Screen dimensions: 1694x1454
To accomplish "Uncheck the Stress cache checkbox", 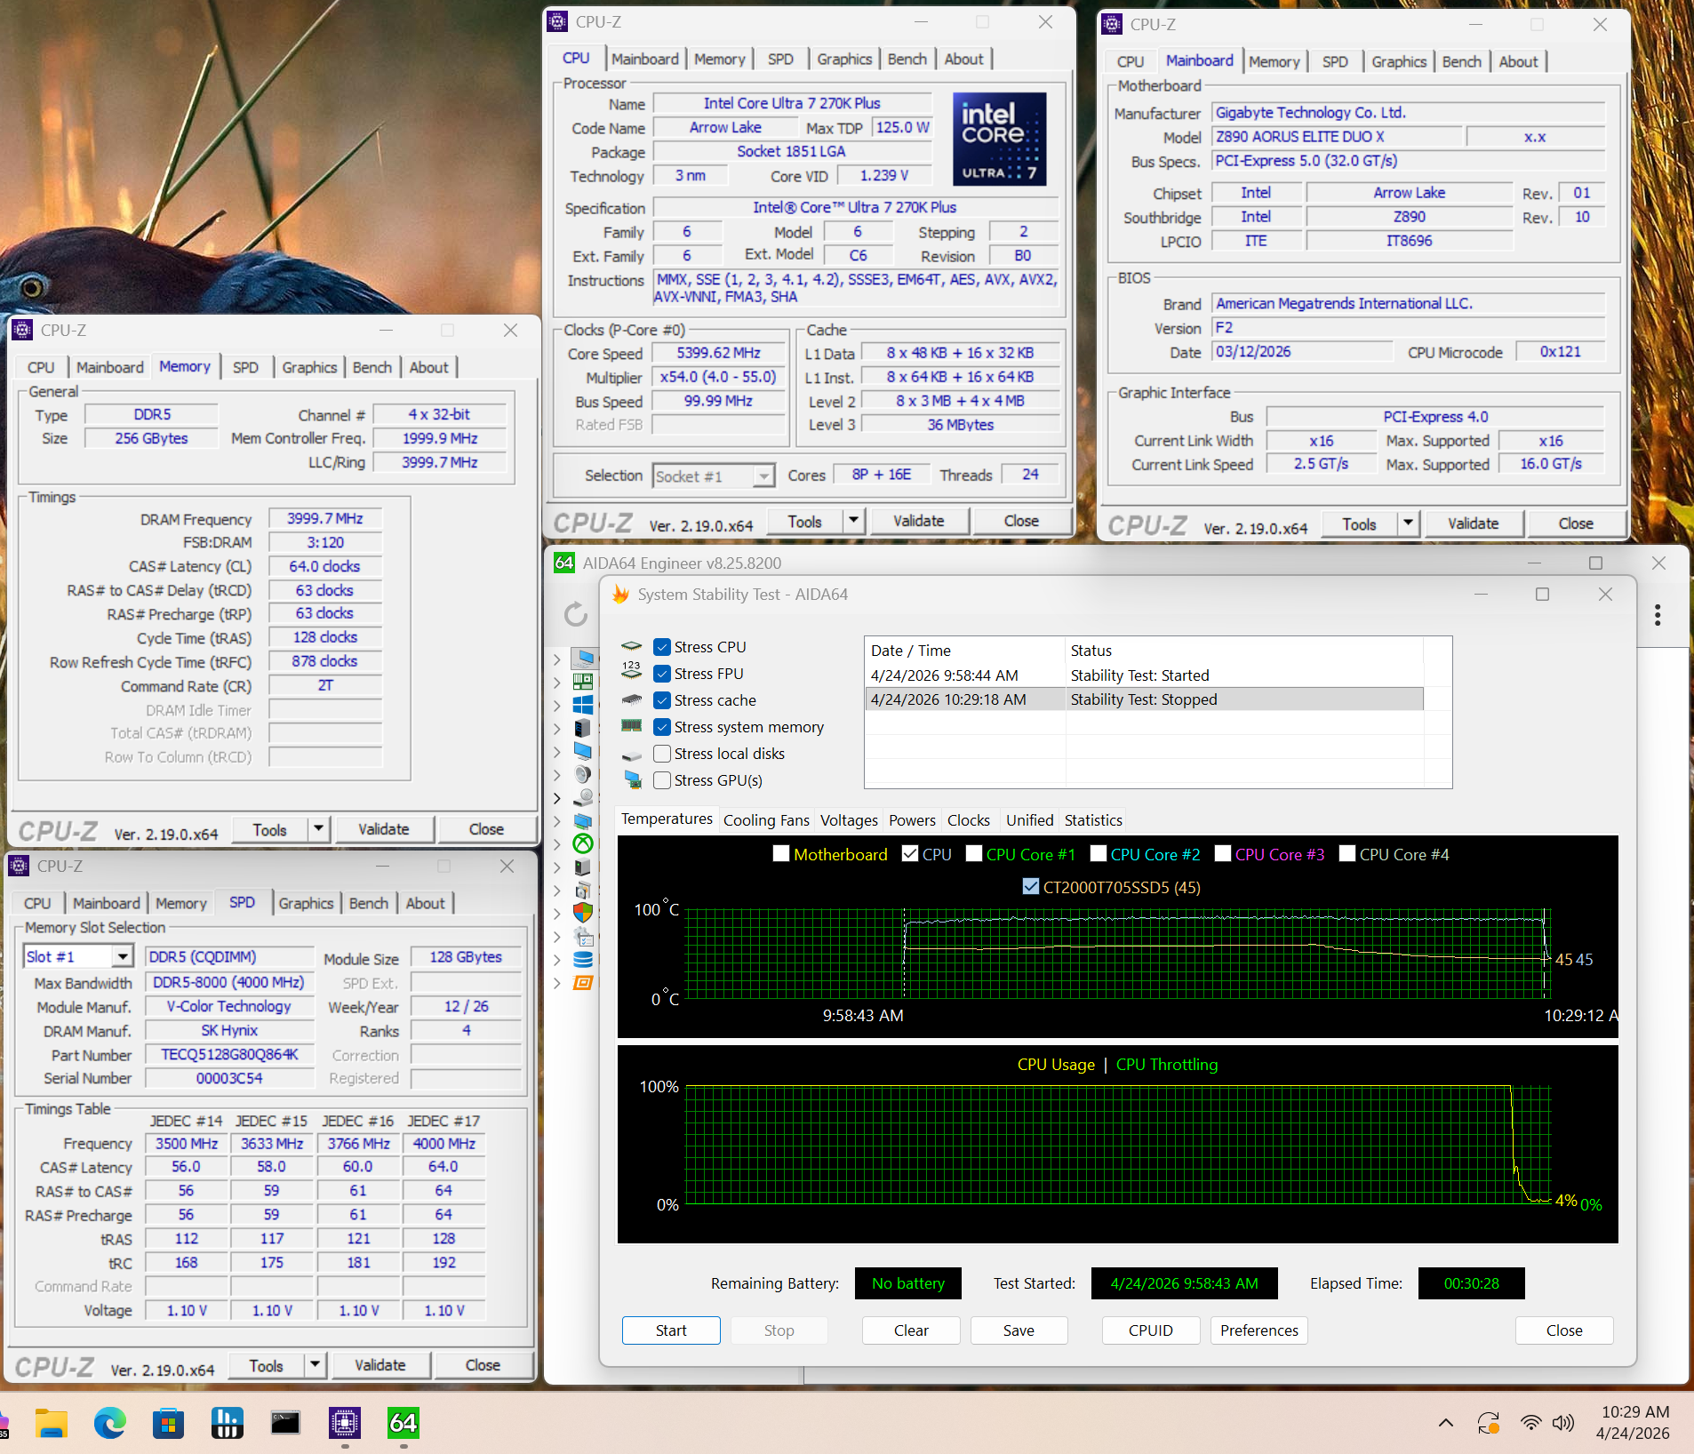I will [662, 700].
